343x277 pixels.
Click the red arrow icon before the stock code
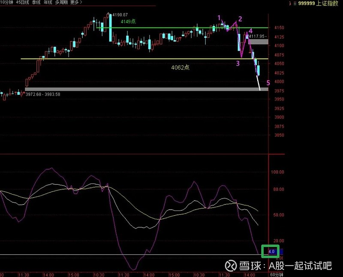click(x=290, y=3)
